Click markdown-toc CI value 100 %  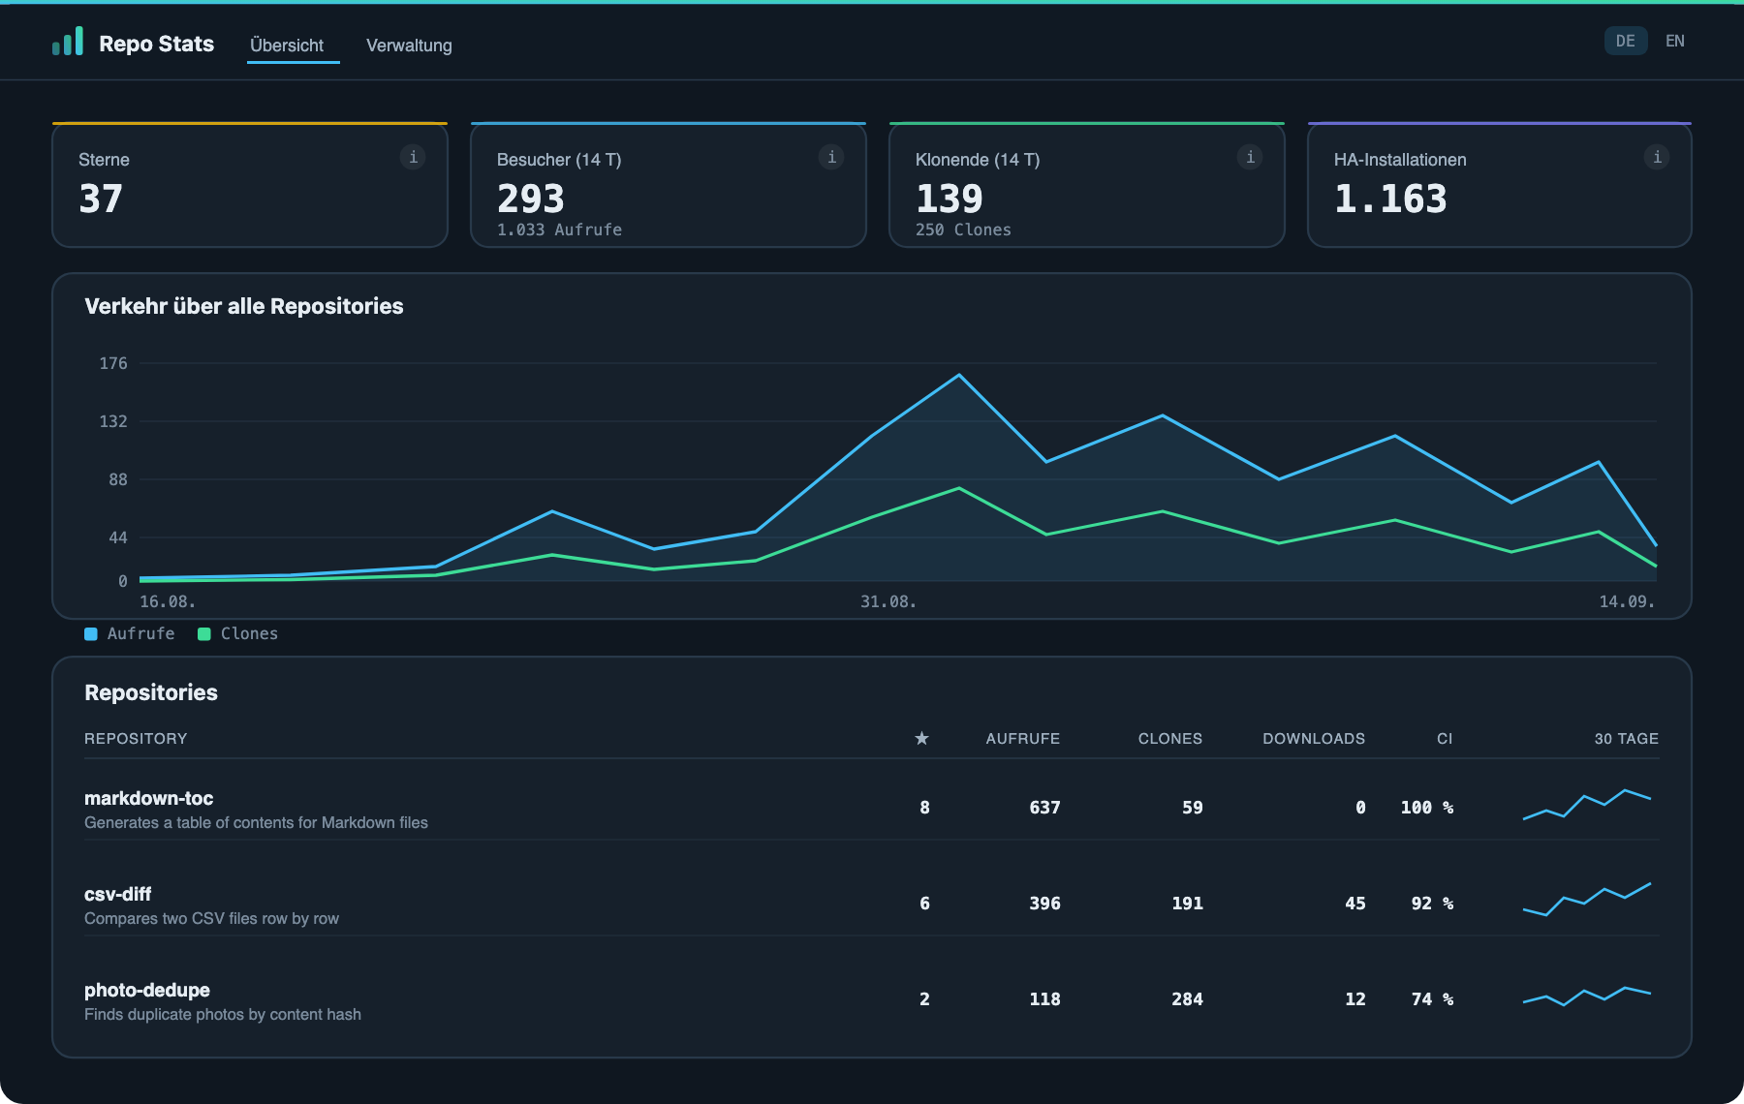point(1426,807)
